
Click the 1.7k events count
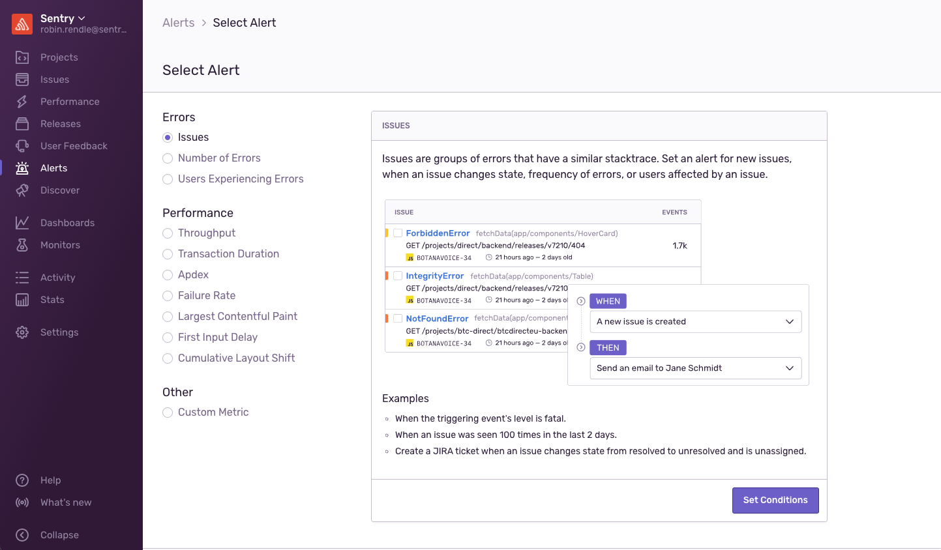(680, 246)
